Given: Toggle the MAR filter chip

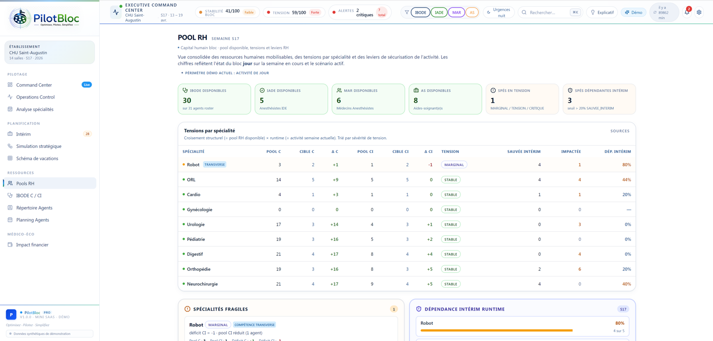Looking at the screenshot, I should pyautogui.click(x=456, y=12).
